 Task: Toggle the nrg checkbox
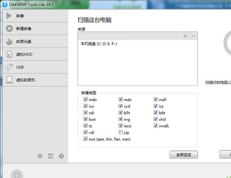point(120,119)
